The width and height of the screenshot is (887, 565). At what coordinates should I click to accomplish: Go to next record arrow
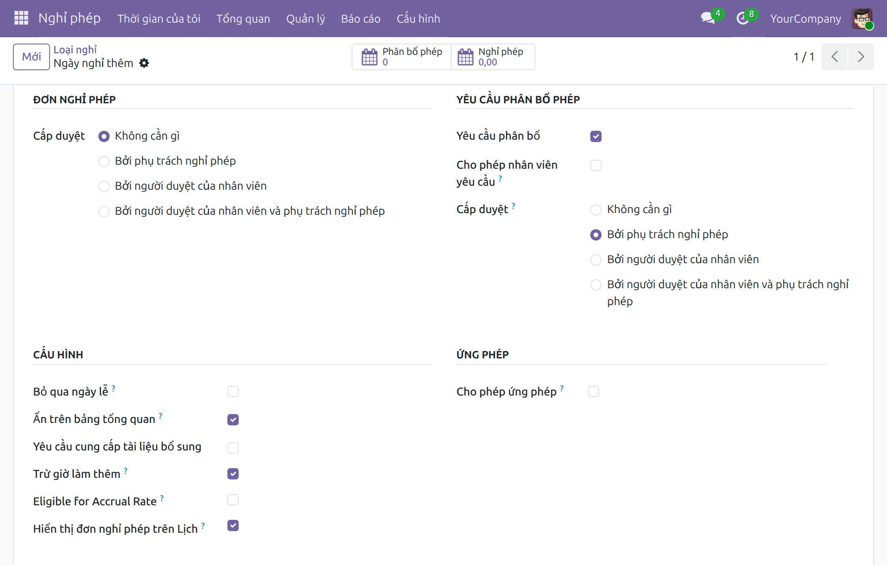point(861,56)
